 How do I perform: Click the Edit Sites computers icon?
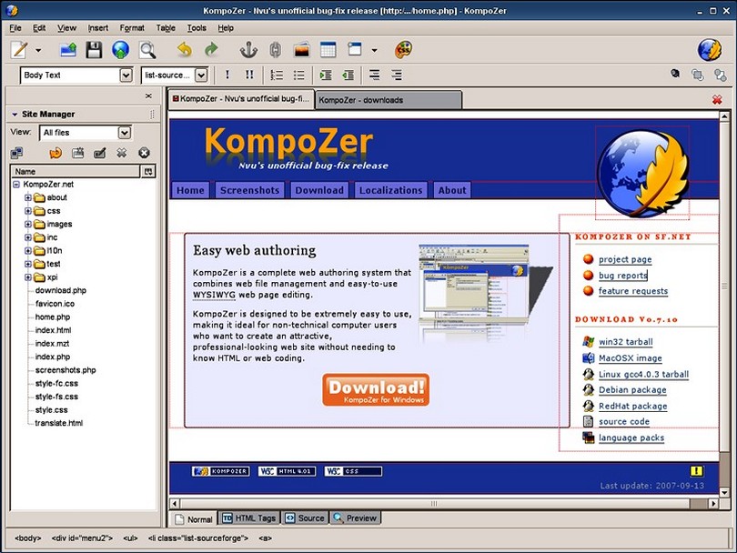tap(17, 153)
